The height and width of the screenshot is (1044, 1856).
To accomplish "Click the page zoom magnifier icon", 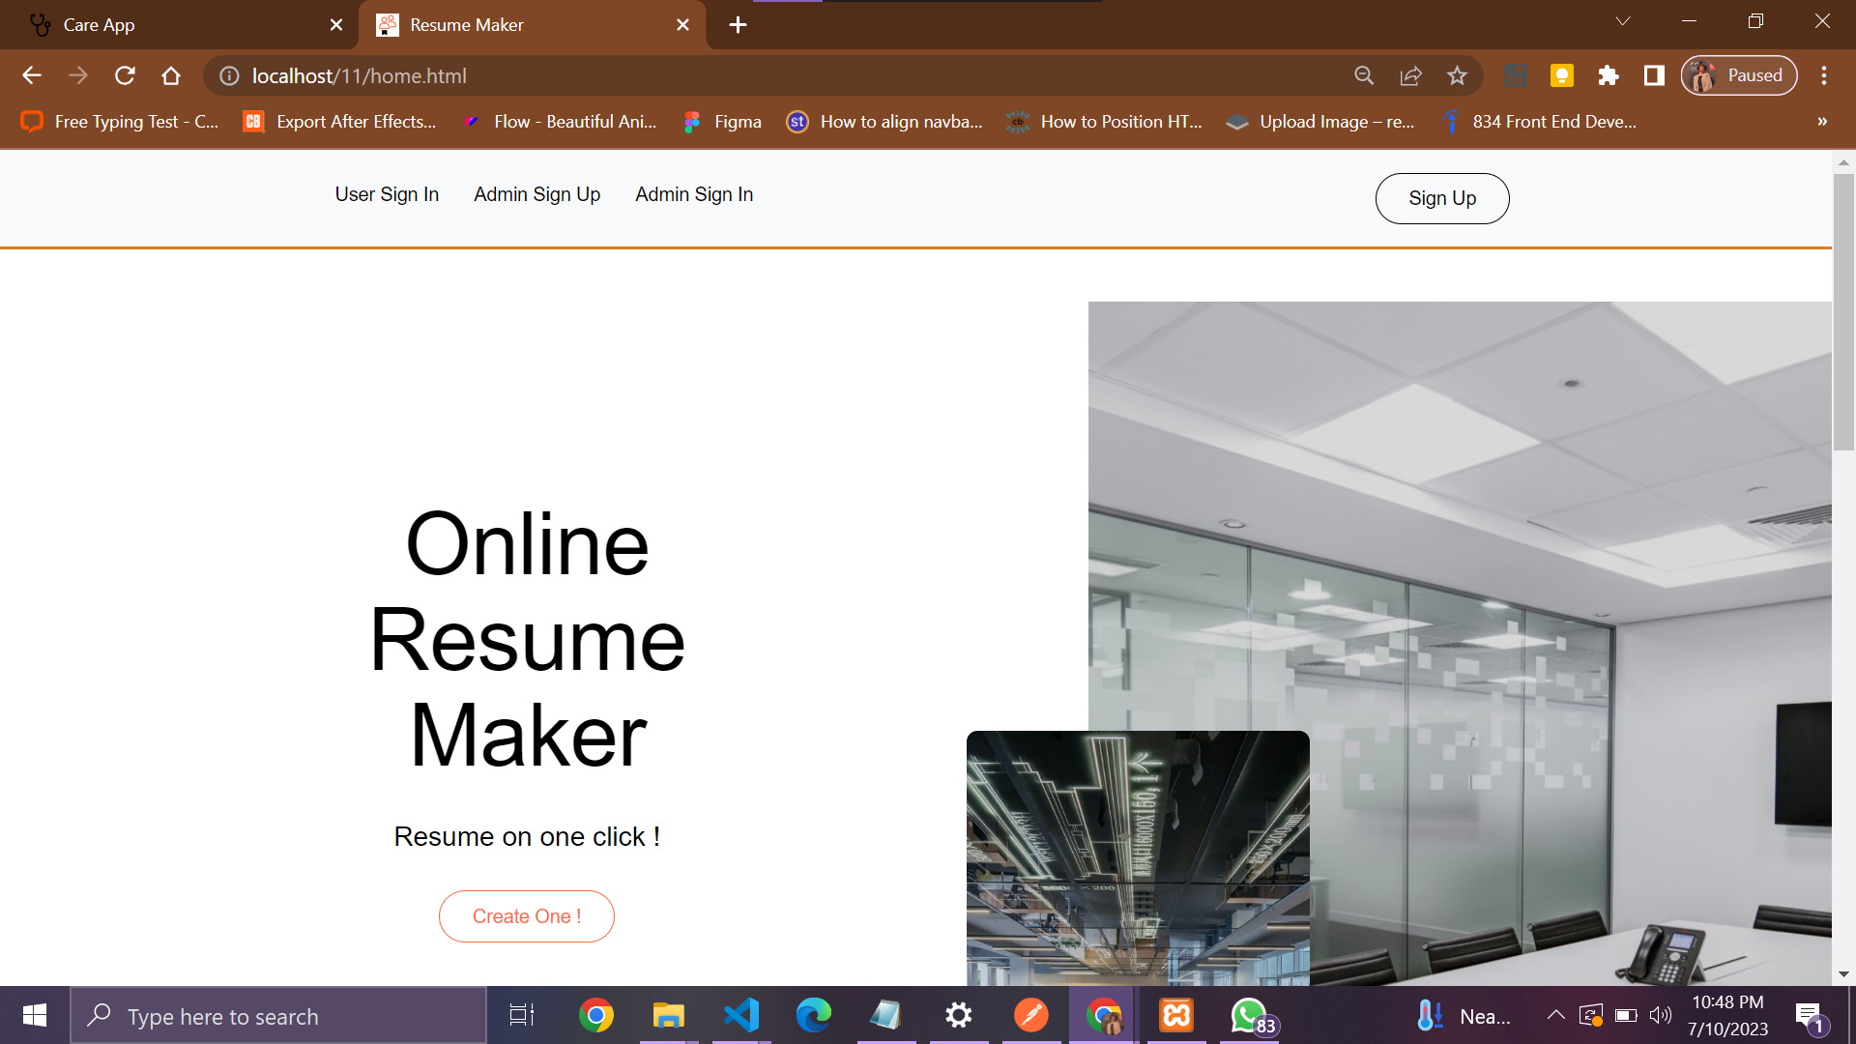I will pos(1364,75).
